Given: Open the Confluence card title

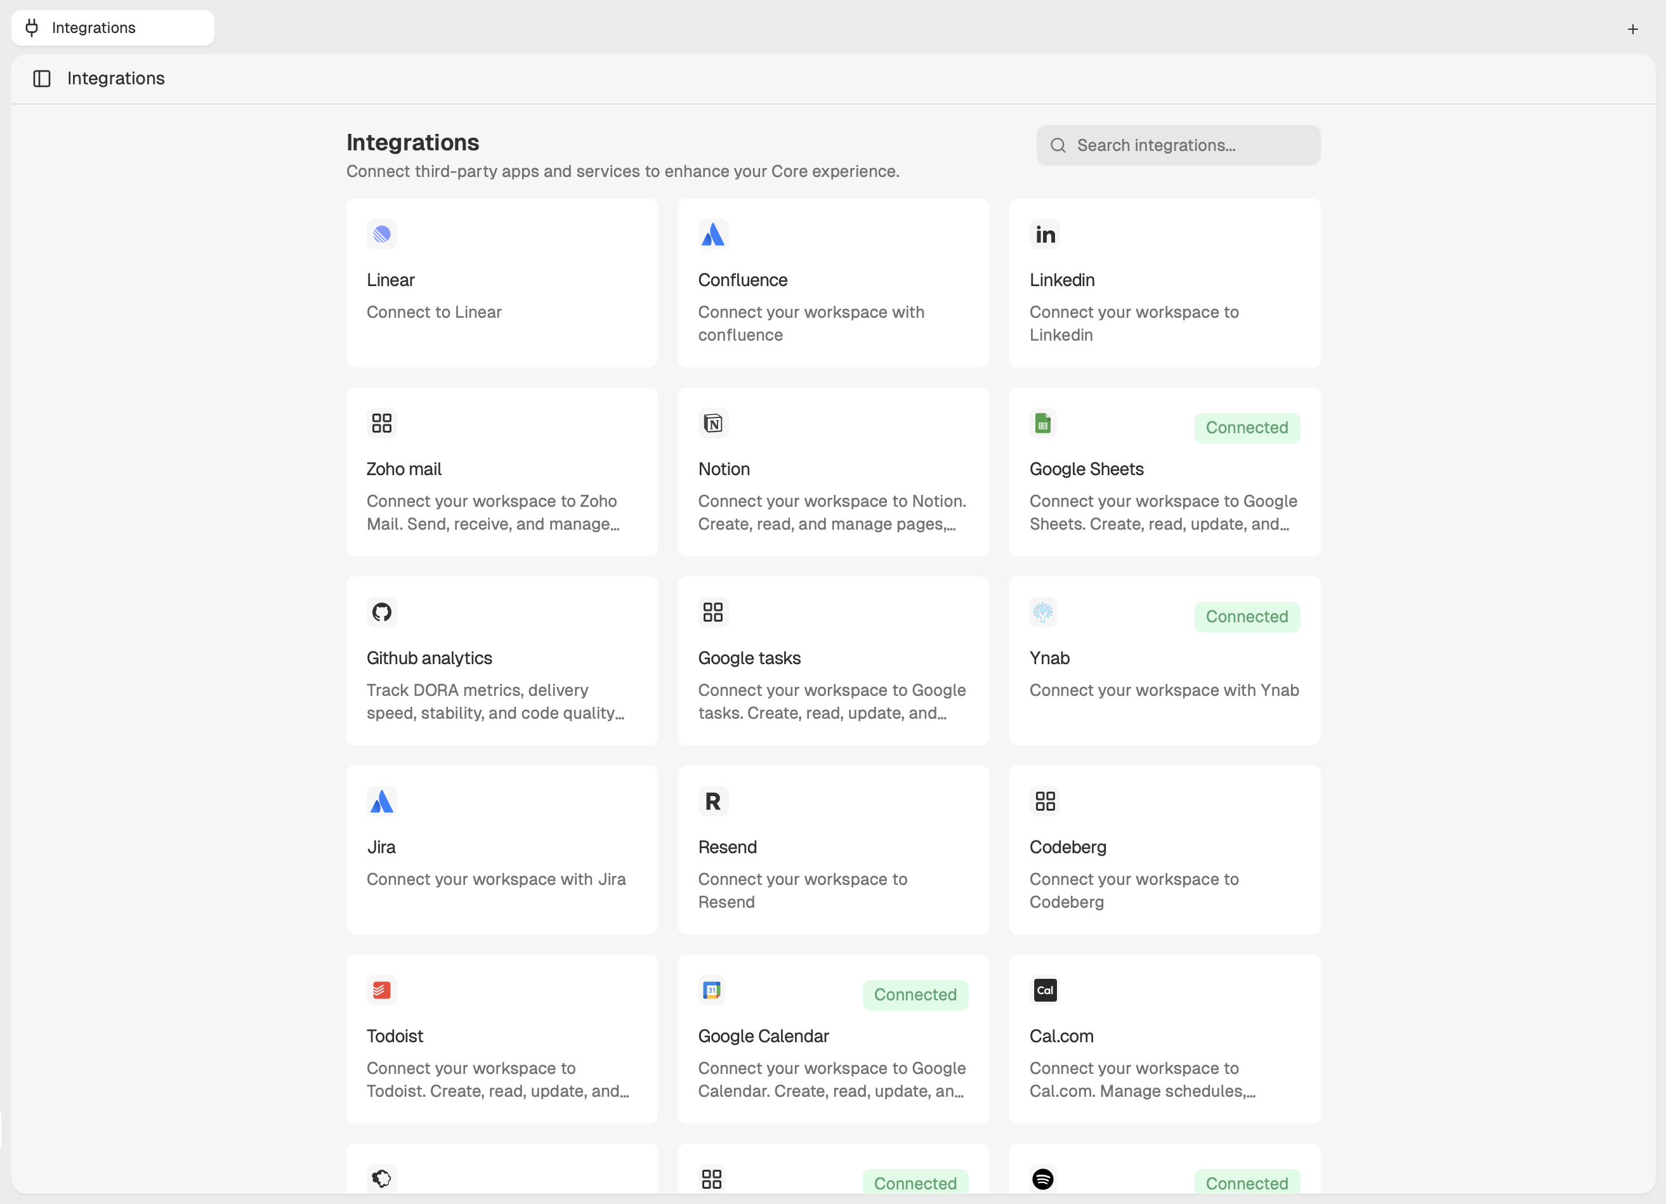Looking at the screenshot, I should 743,280.
